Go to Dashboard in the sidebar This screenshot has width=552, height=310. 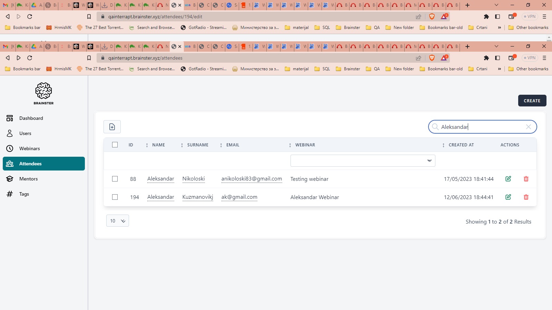31,118
